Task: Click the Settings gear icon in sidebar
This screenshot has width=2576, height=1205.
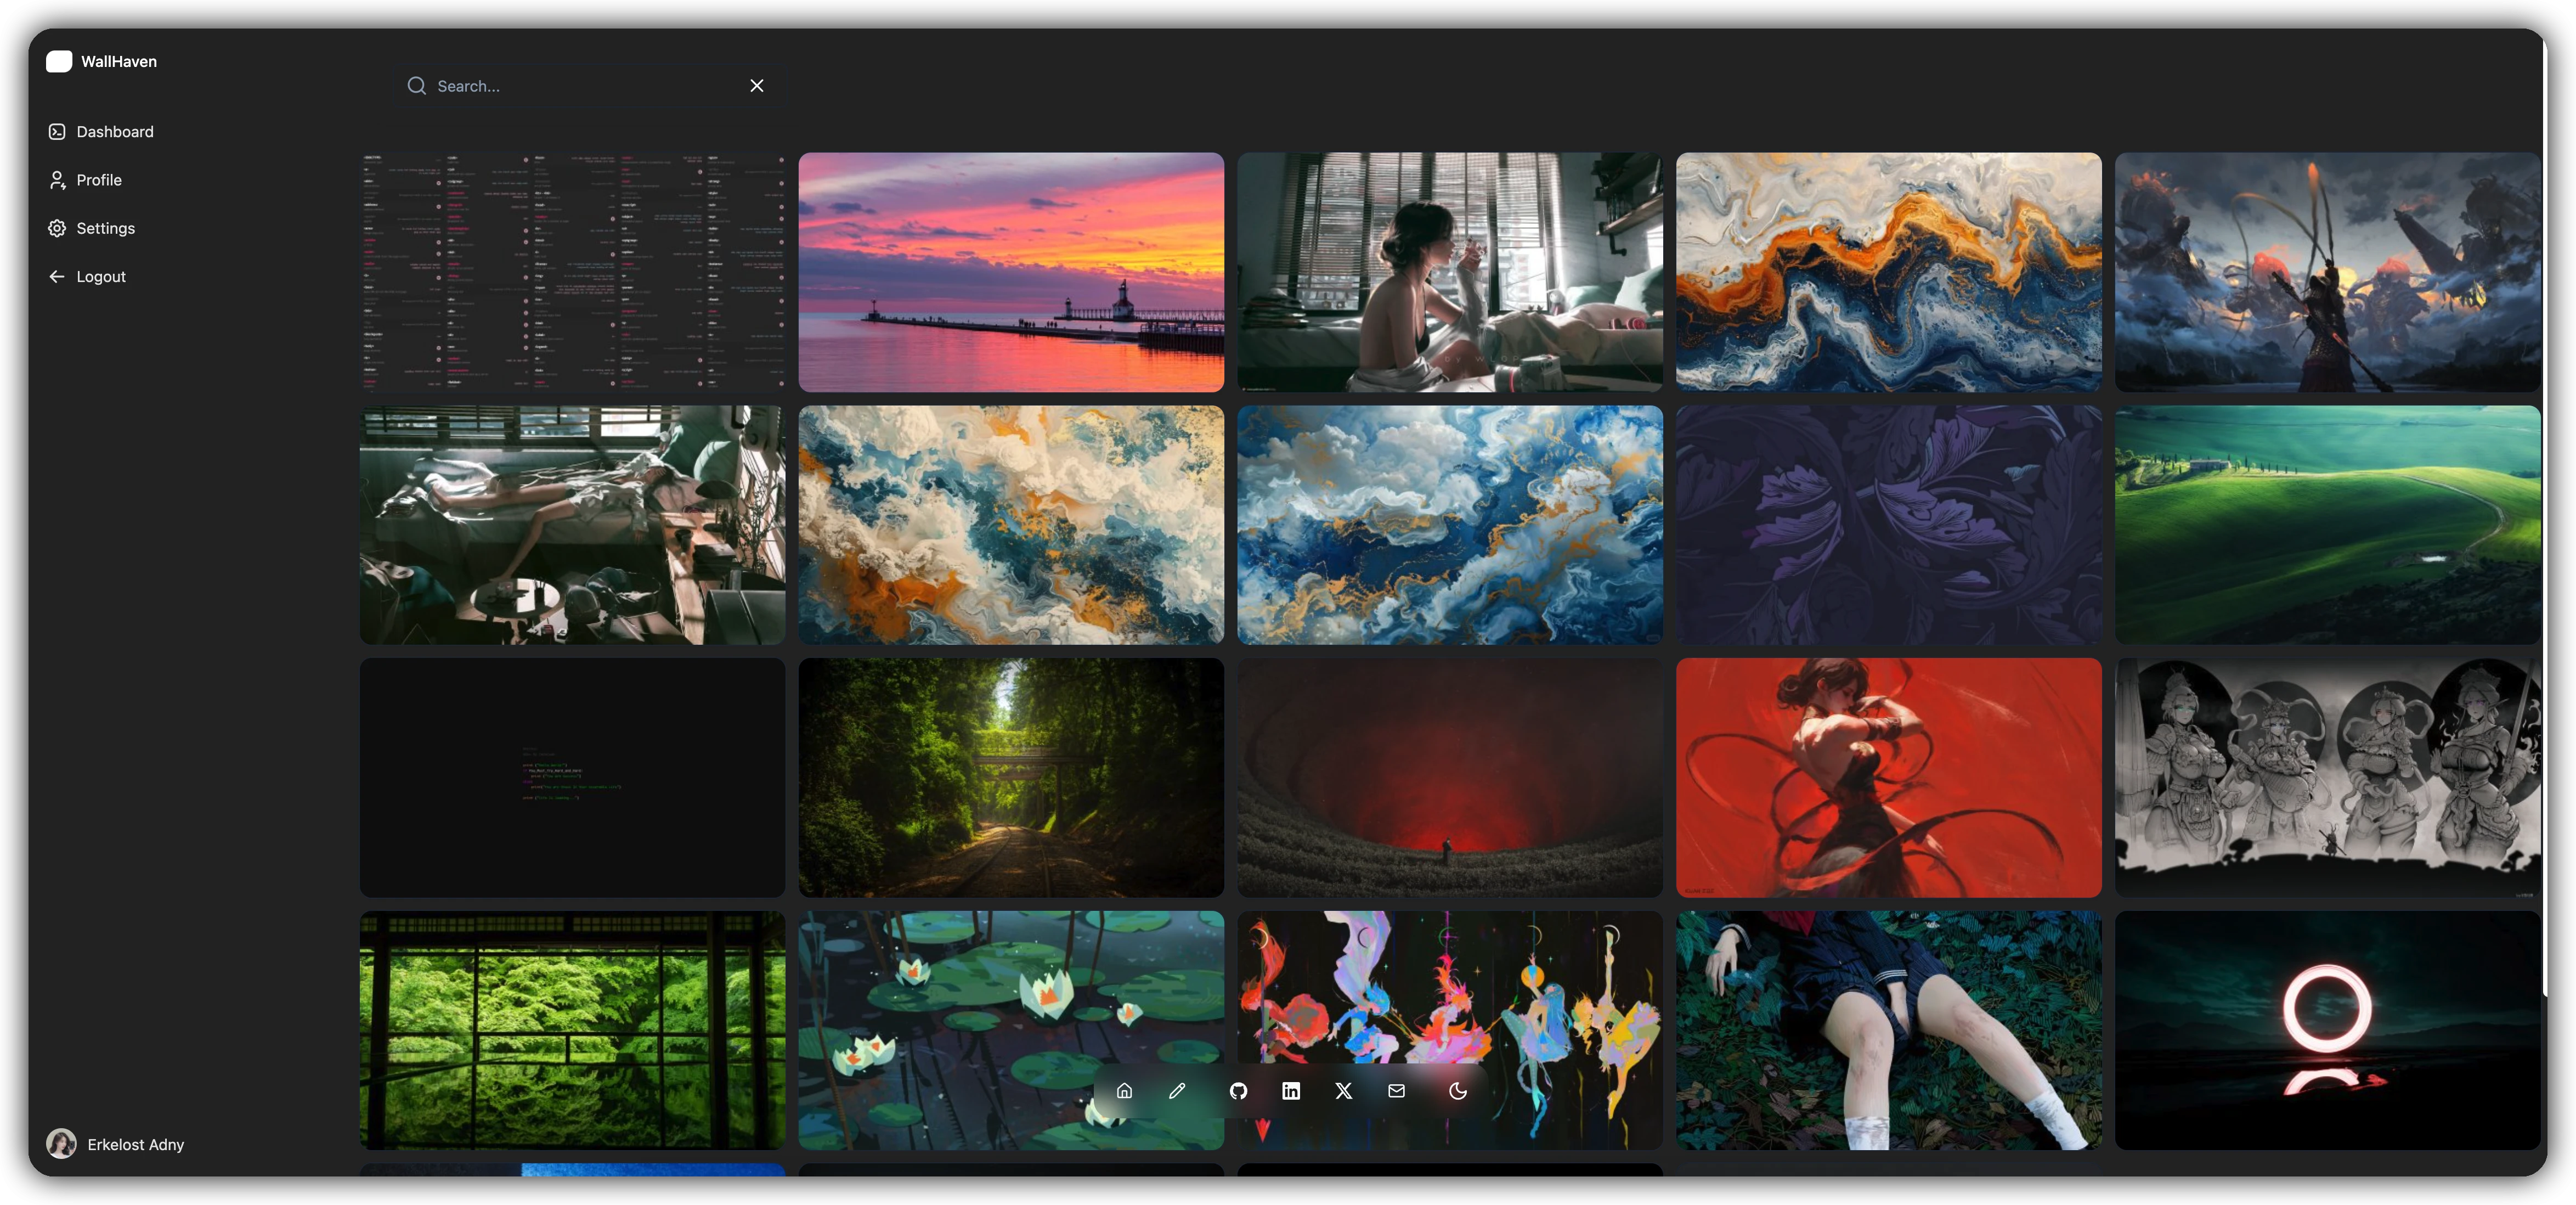Action: (x=57, y=228)
